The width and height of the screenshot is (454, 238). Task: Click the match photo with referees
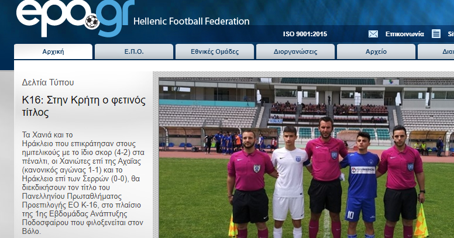pyautogui.click(x=307, y=158)
